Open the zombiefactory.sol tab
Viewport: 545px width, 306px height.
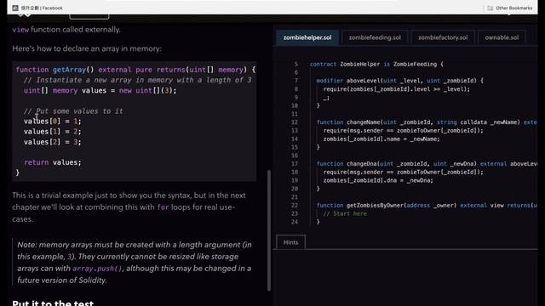click(x=443, y=37)
